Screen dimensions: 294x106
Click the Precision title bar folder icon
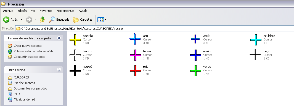click(3, 4)
